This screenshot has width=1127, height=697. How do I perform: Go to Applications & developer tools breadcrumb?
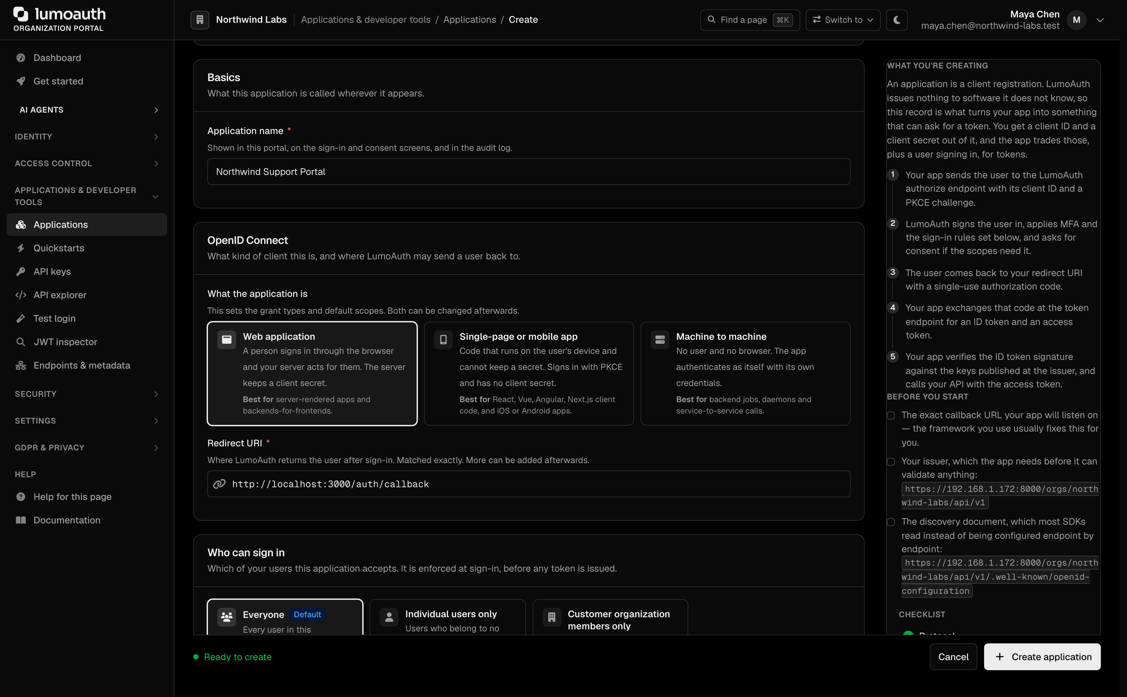[x=366, y=20]
